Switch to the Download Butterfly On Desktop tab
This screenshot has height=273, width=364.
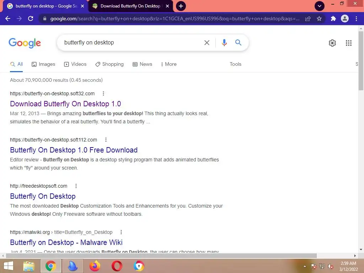[x=130, y=6]
